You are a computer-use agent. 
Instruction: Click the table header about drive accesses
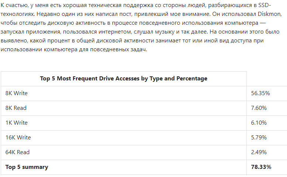[124, 79]
